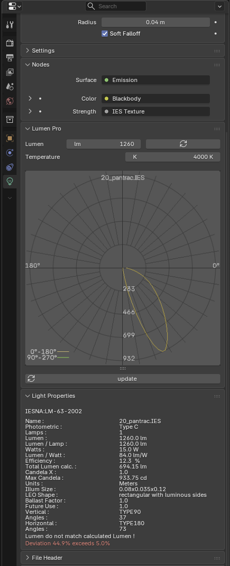230x566 pixels.
Task: Grab the Nodes panel drag handle
Action: pos(217,65)
